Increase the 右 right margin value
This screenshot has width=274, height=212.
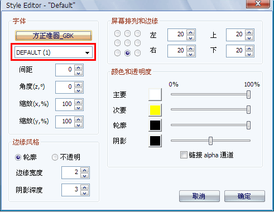click(x=191, y=49)
